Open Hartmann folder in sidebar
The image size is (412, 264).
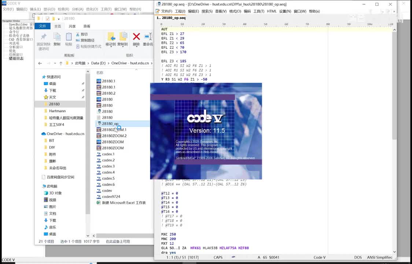55,111
